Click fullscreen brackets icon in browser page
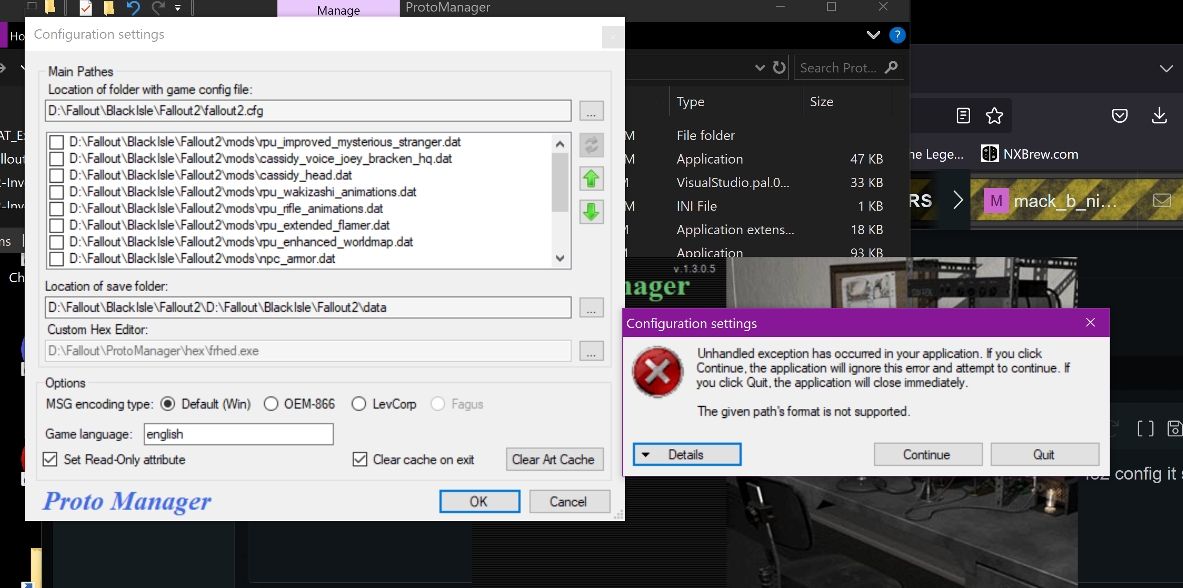Screen dimensions: 1183x588 1145,429
